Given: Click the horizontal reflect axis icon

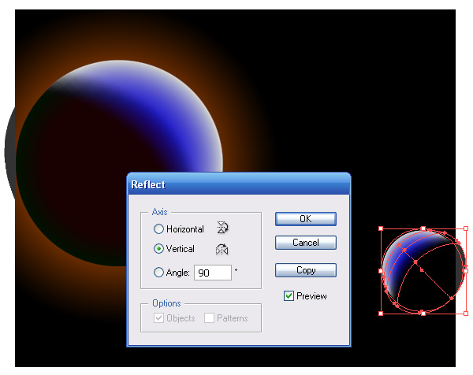Looking at the screenshot, I should click(222, 228).
